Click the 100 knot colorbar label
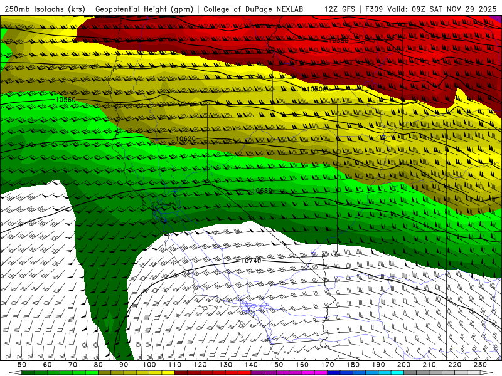 (149, 365)
